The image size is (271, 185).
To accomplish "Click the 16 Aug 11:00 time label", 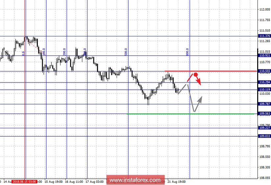I will coord(74,182).
